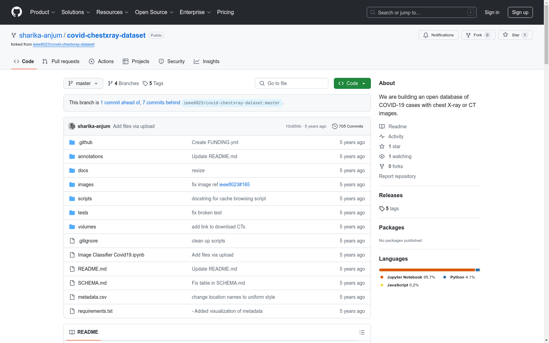Click the magnifier icon in search bar
Image resolution: width=549 pixels, height=343 pixels.
pyautogui.click(x=373, y=12)
